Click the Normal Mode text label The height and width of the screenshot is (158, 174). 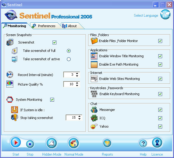click(74, 154)
